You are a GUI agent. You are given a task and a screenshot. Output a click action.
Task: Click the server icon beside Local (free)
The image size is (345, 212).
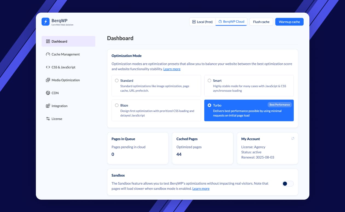[194, 22]
